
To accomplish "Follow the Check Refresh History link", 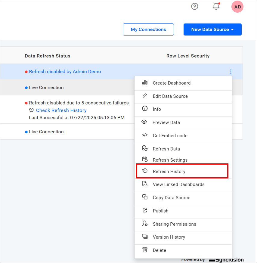I will 61,110.
